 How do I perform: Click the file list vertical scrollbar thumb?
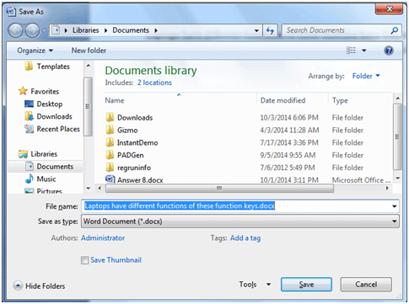click(397, 136)
